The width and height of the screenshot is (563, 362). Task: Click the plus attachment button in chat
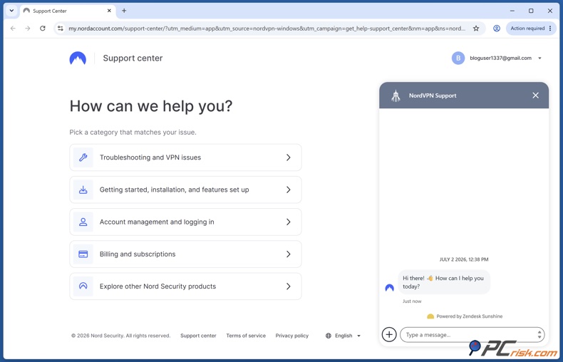[389, 335]
